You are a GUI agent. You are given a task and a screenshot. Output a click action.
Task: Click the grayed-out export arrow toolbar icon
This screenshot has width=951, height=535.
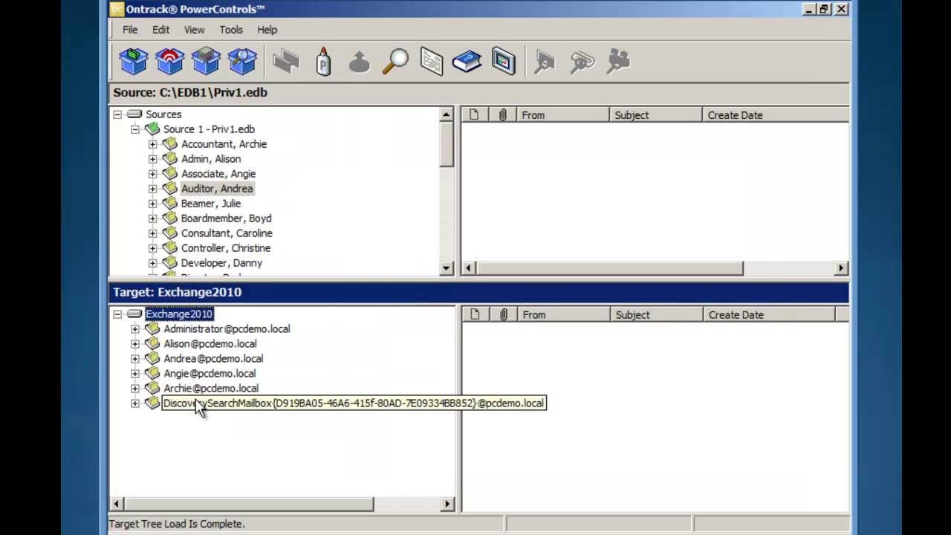coord(359,62)
